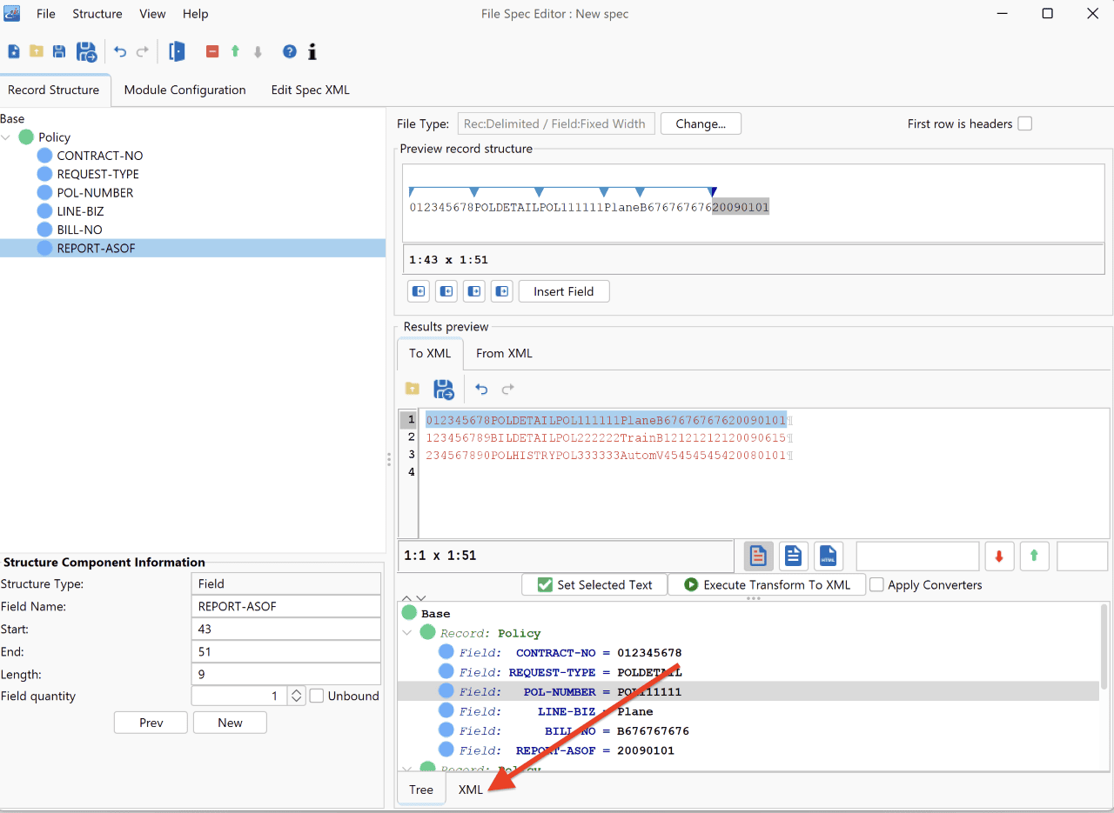Show the About info icon
Screen dimensions: 1114x813
(312, 51)
